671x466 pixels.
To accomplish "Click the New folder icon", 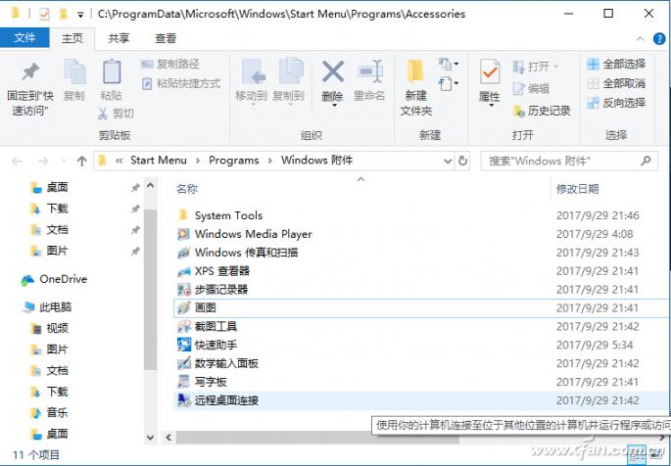I will click(415, 70).
